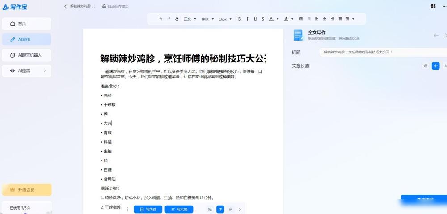Click the undo arrow in the toolbar

click(161, 19)
